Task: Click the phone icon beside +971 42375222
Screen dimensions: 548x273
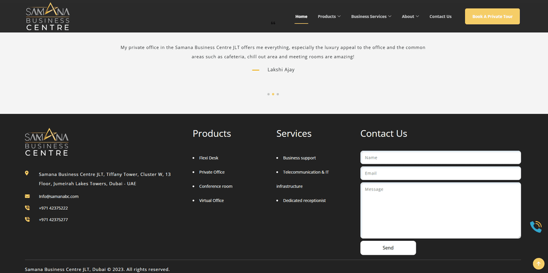Action: [27, 208]
